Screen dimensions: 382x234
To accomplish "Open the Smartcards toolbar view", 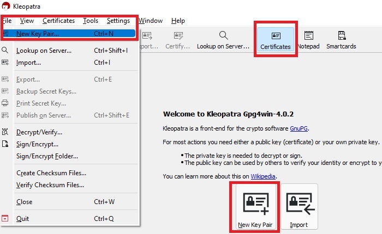I will point(341,40).
